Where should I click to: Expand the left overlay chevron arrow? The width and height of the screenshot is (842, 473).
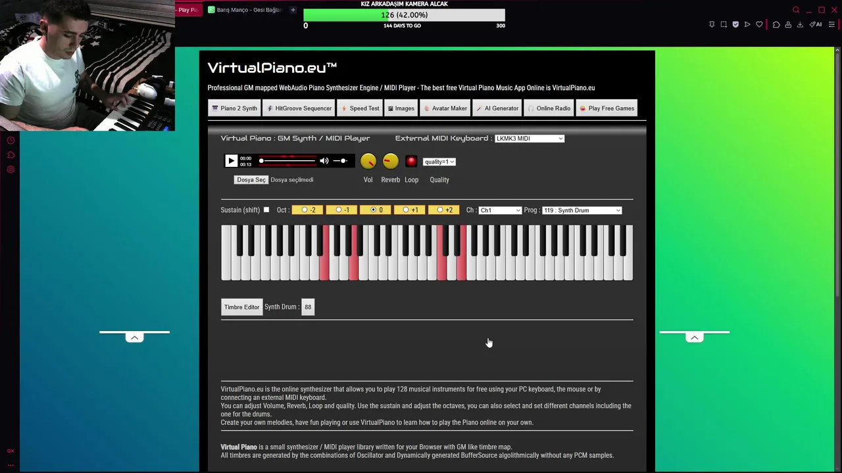[x=134, y=338]
